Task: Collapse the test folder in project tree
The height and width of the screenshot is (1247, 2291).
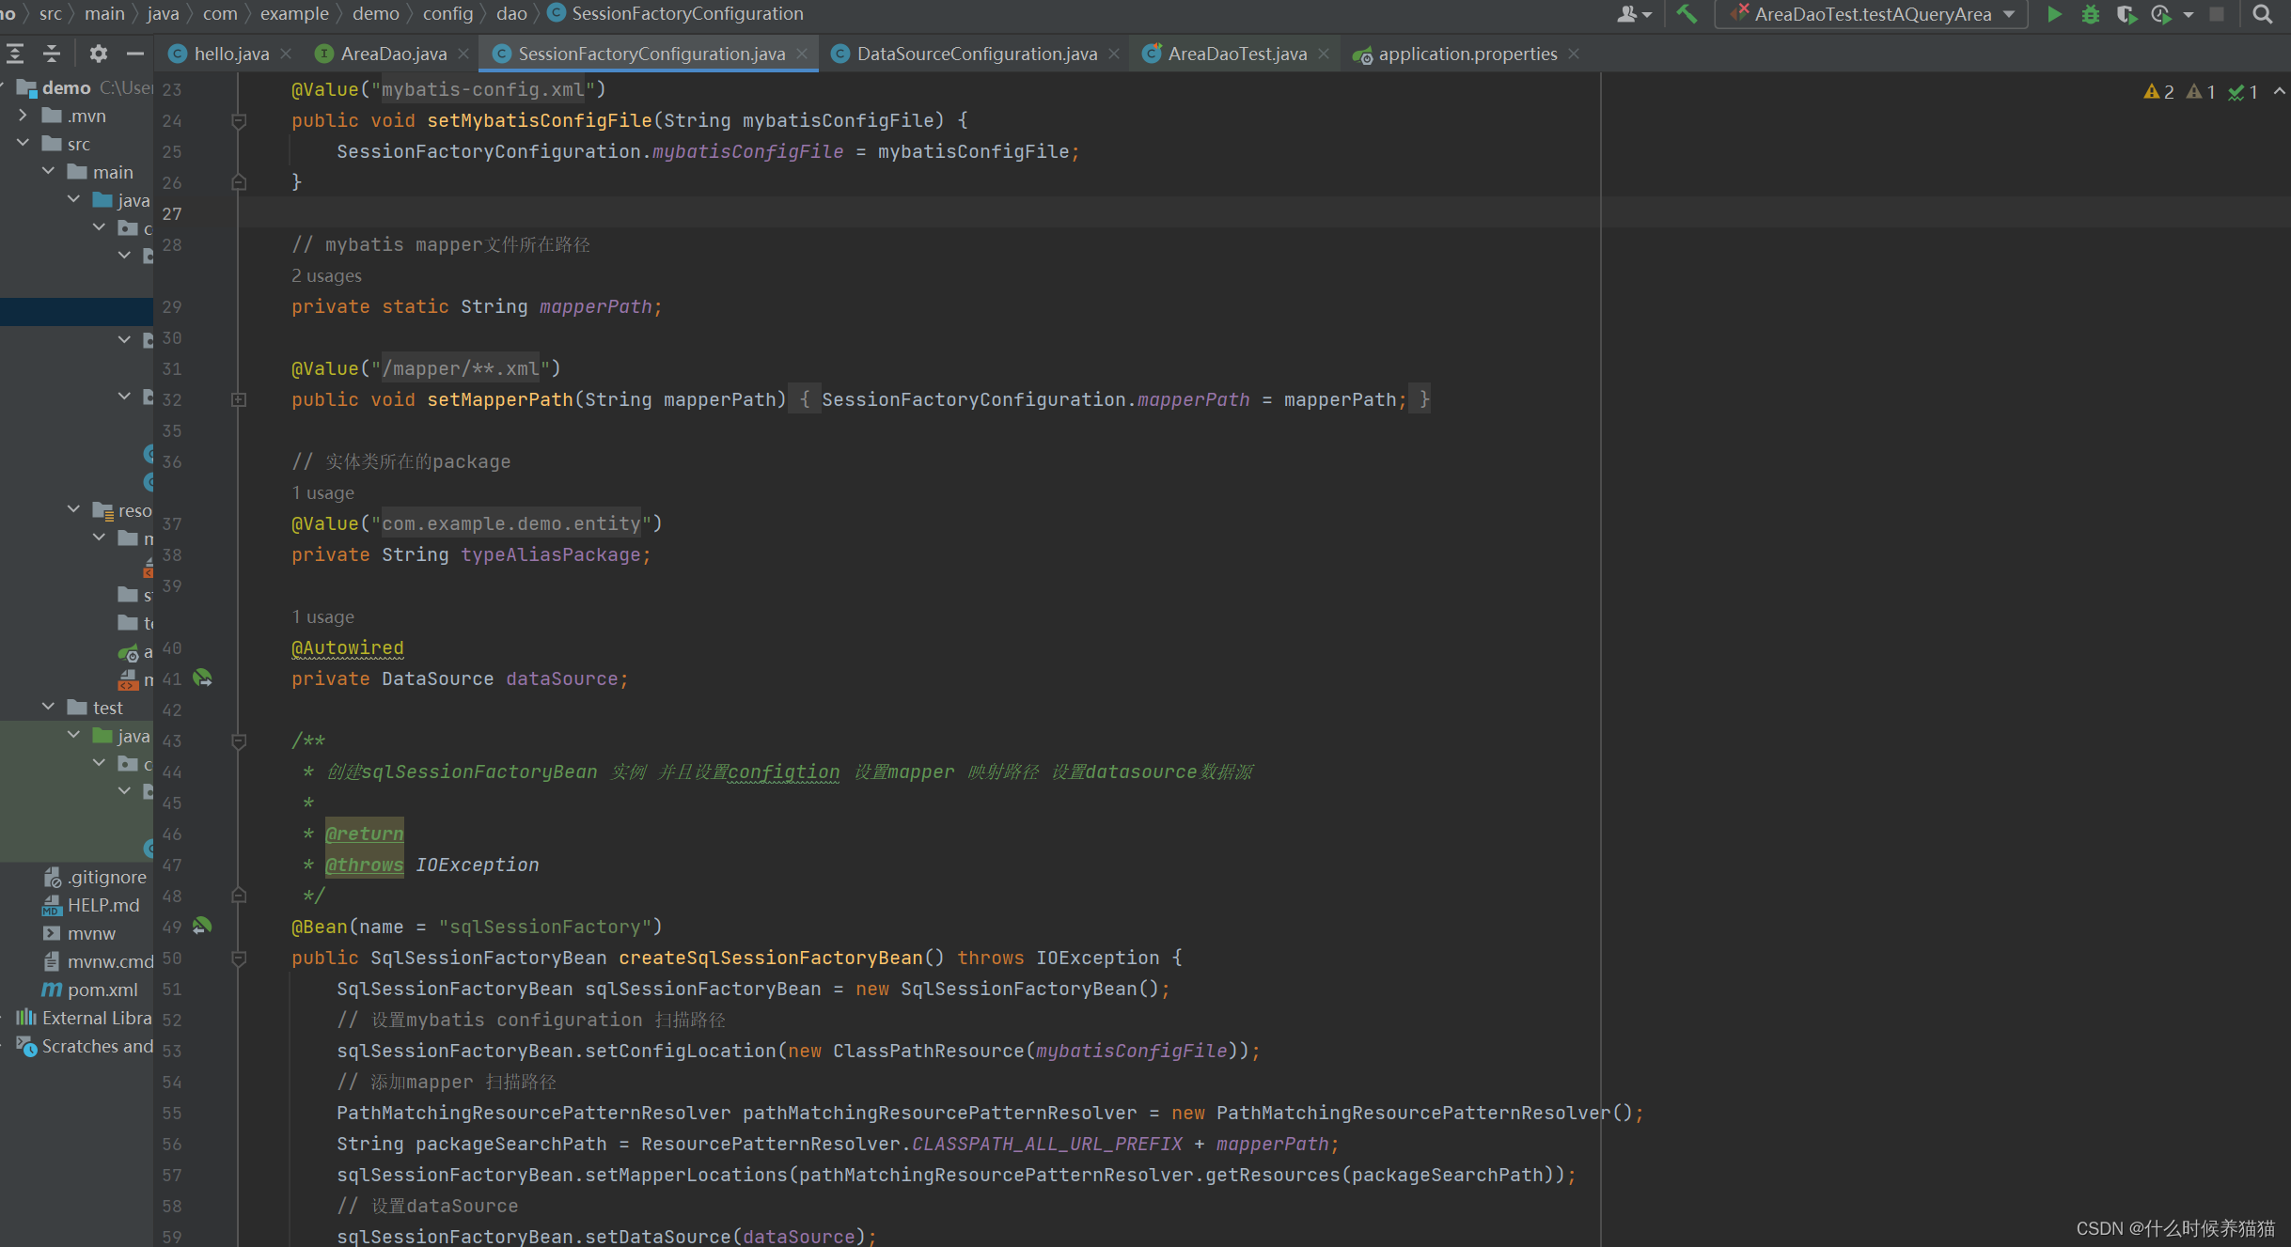Action: point(48,707)
